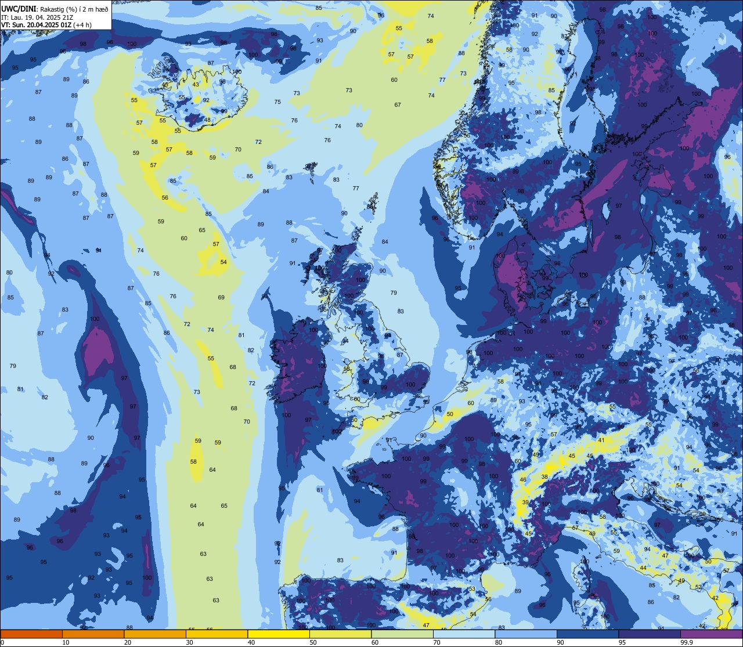The width and height of the screenshot is (743, 647).
Task: Click the init time "IT: Lau. 19. 04. 2025 21Z"
Action: coord(37,17)
